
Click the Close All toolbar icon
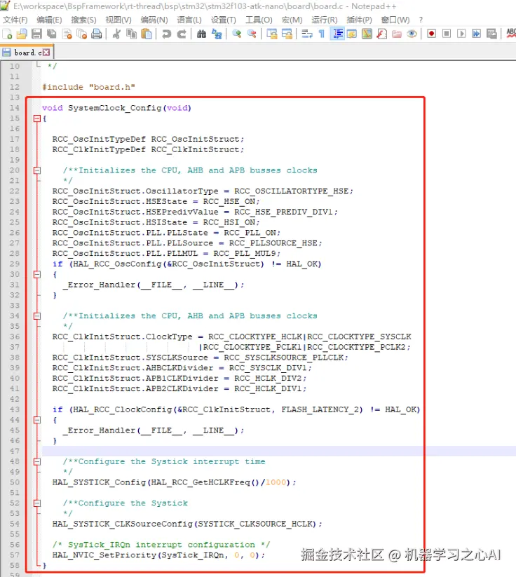tap(82, 34)
